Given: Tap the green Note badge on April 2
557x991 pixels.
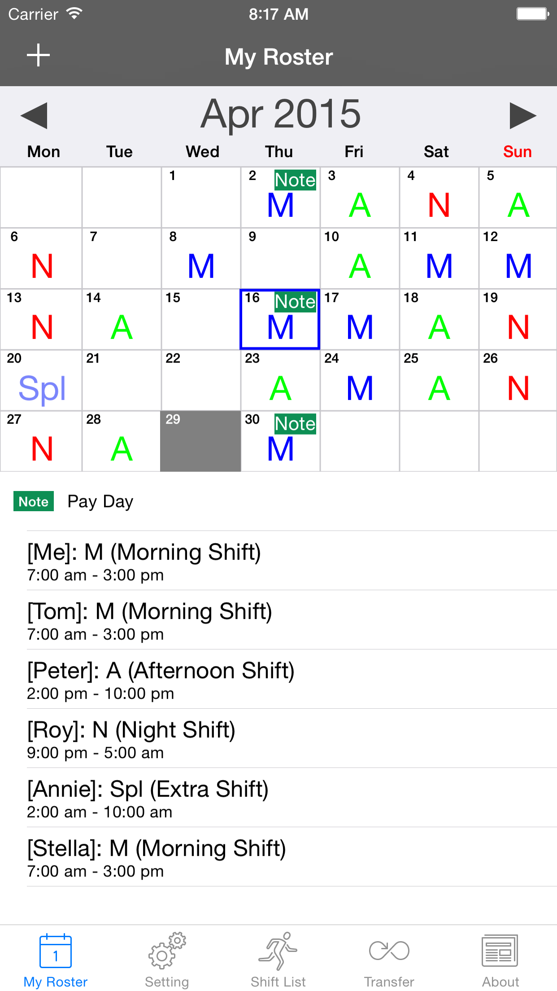Looking at the screenshot, I should pos(295,180).
